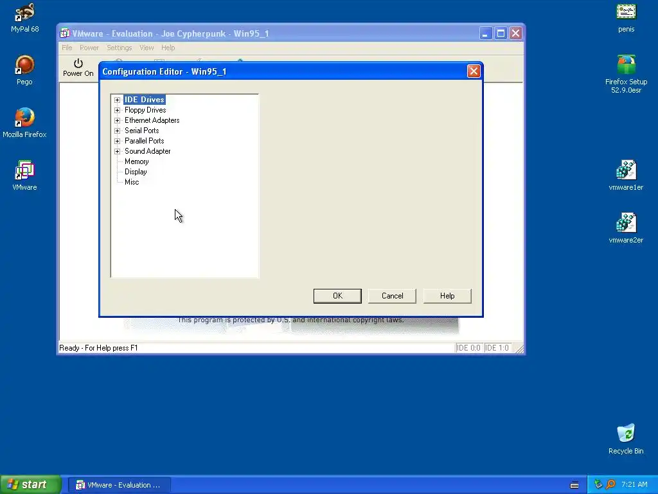Open the File menu in VMware

(x=67, y=48)
